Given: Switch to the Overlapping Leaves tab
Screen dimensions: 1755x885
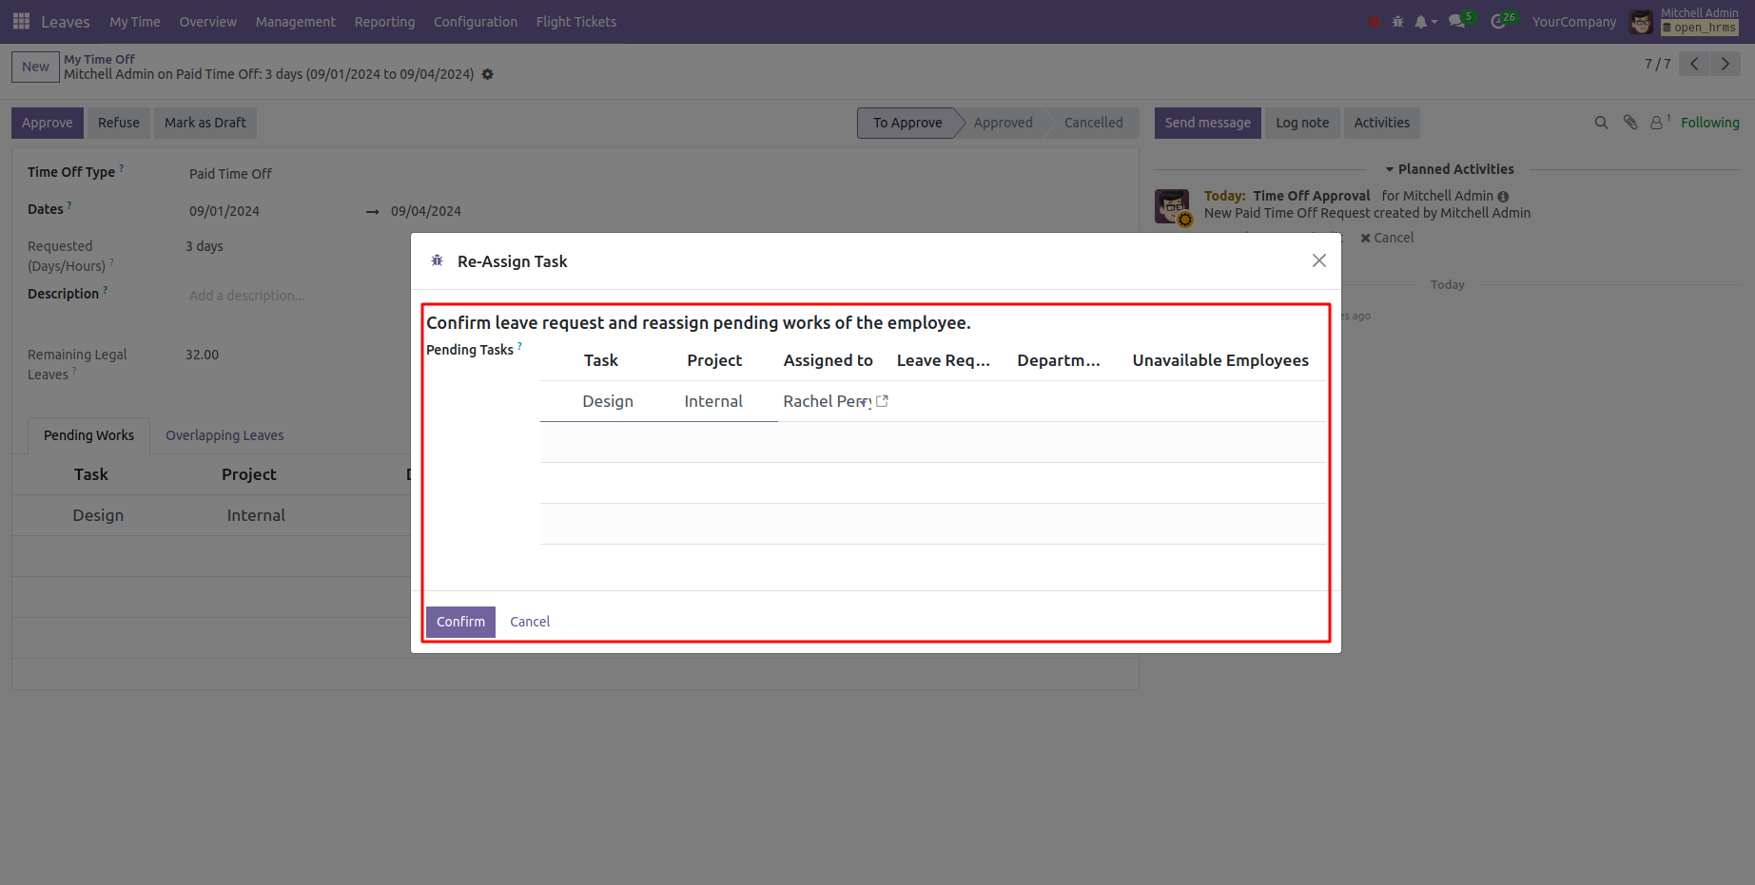Looking at the screenshot, I should [224, 435].
